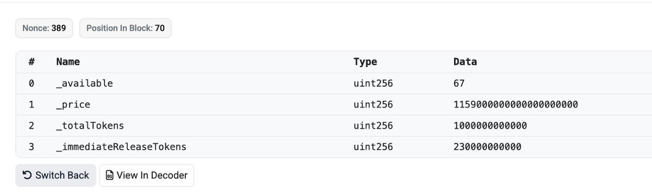Click the Switch Back undo arrow icon

tap(28, 175)
